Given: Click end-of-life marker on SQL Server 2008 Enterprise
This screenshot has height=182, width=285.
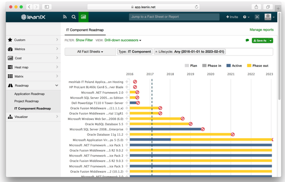Looking at the screenshot, I should pos(203,129).
